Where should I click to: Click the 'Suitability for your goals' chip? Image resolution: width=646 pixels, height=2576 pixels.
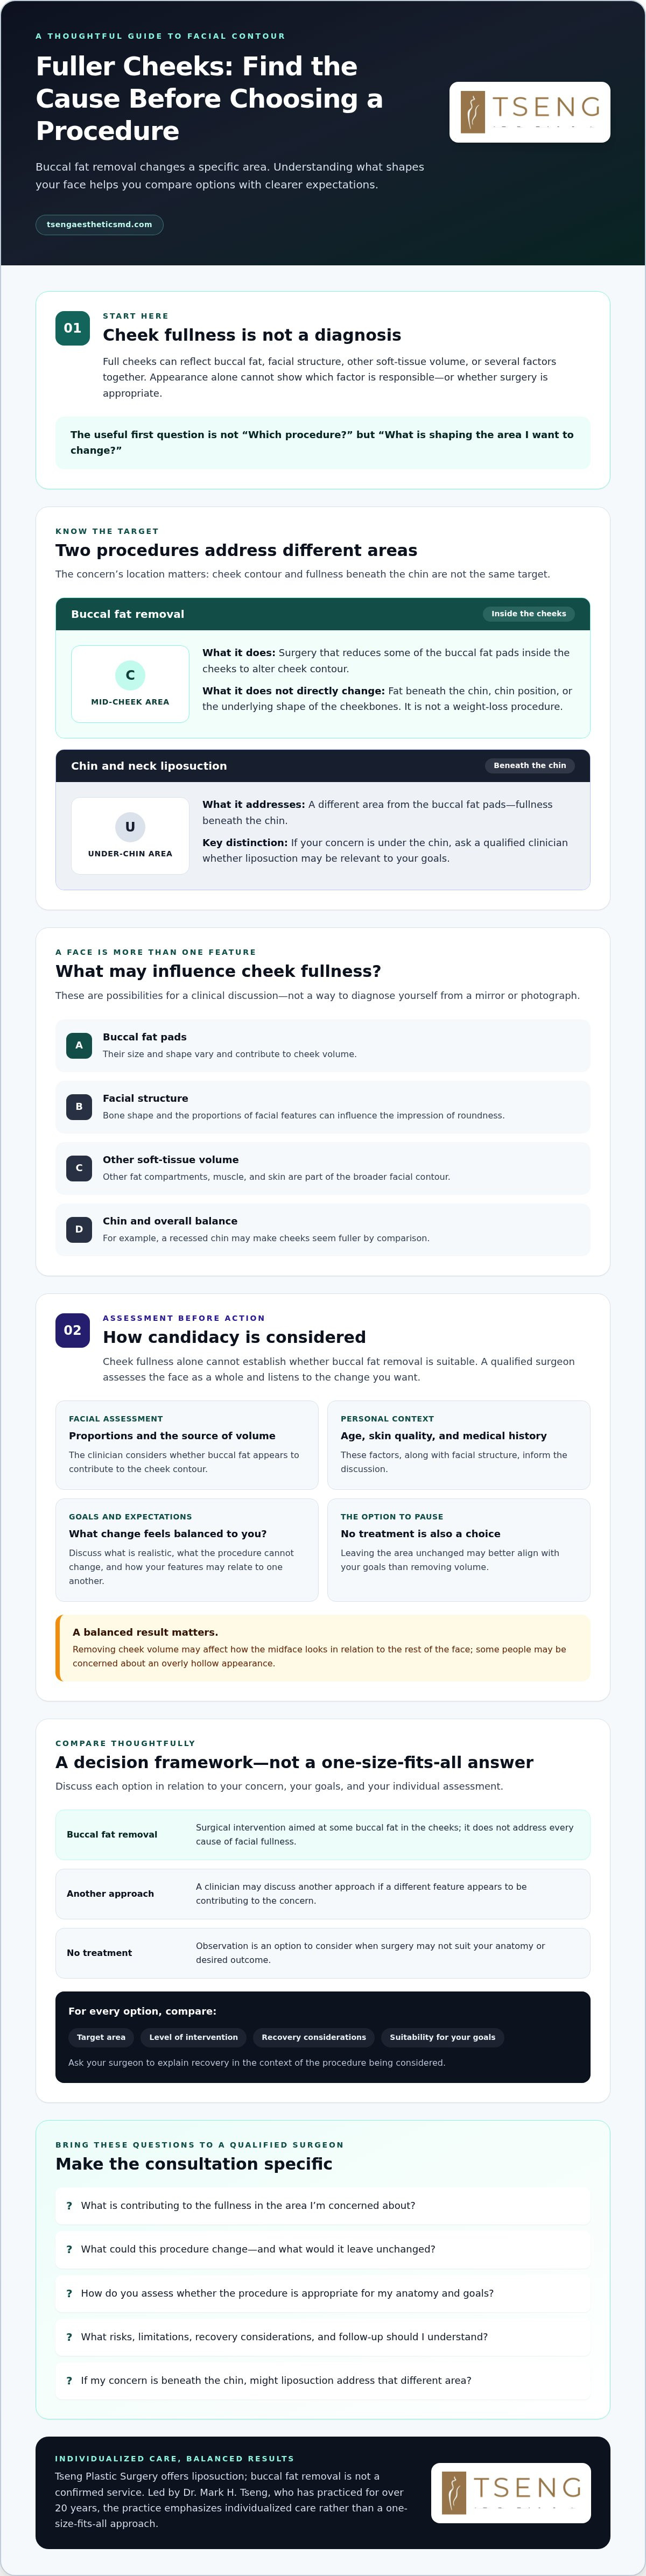click(442, 2037)
